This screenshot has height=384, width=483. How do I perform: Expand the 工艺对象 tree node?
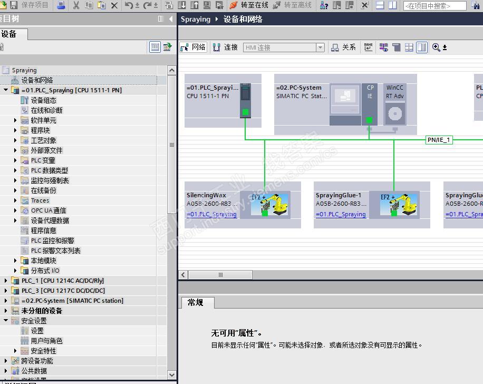point(15,140)
